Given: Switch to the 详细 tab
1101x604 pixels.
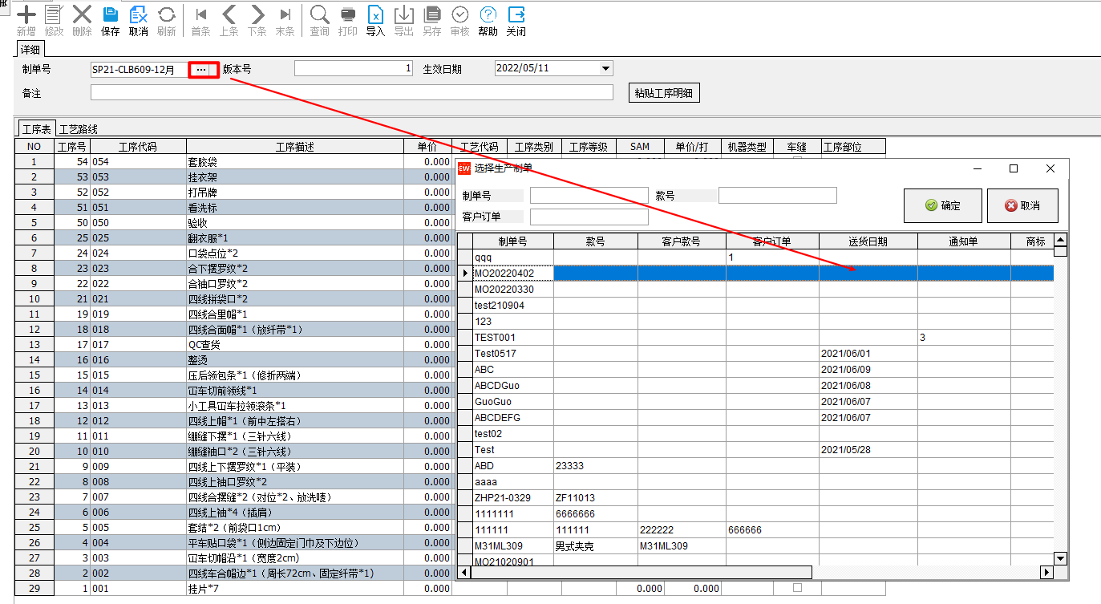Looking at the screenshot, I should [x=30, y=50].
